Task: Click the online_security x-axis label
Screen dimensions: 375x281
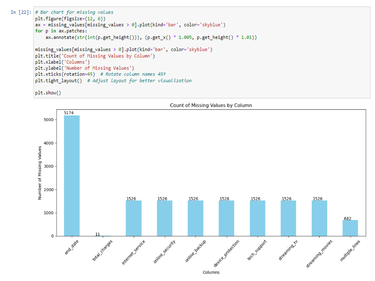Action: (164, 252)
